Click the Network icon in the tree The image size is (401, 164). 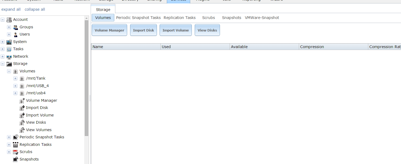tap(9, 57)
